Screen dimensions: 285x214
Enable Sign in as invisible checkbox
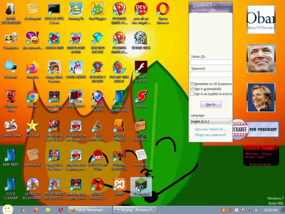coord(192,94)
